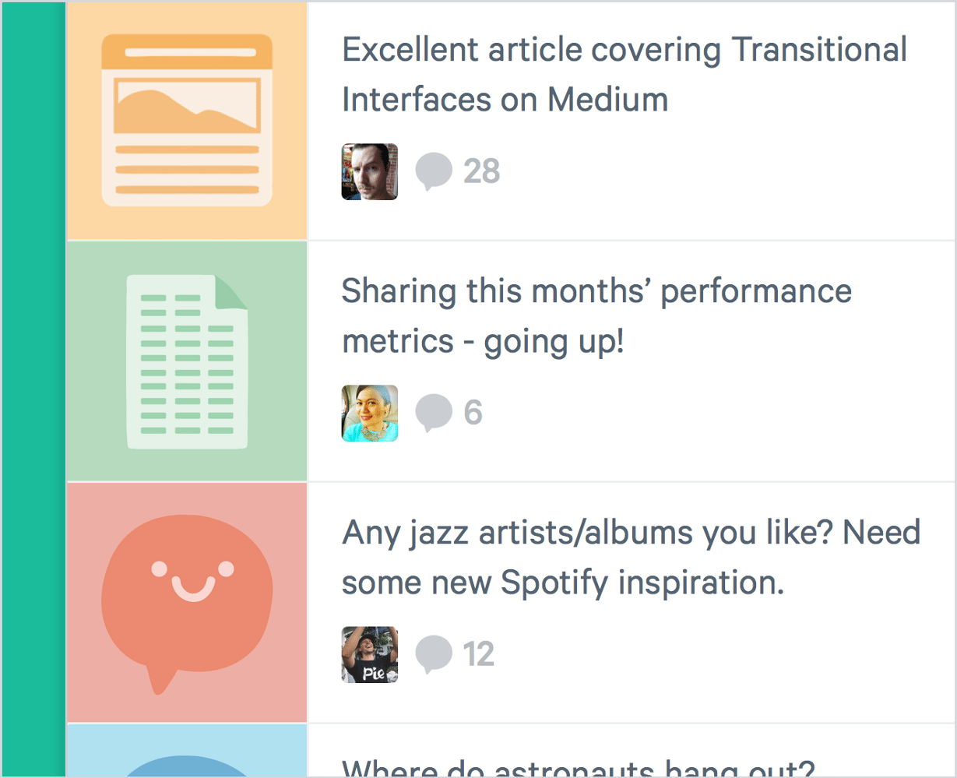Open the Transitional Interfaces article post
957x778 pixels.
tap(624, 75)
